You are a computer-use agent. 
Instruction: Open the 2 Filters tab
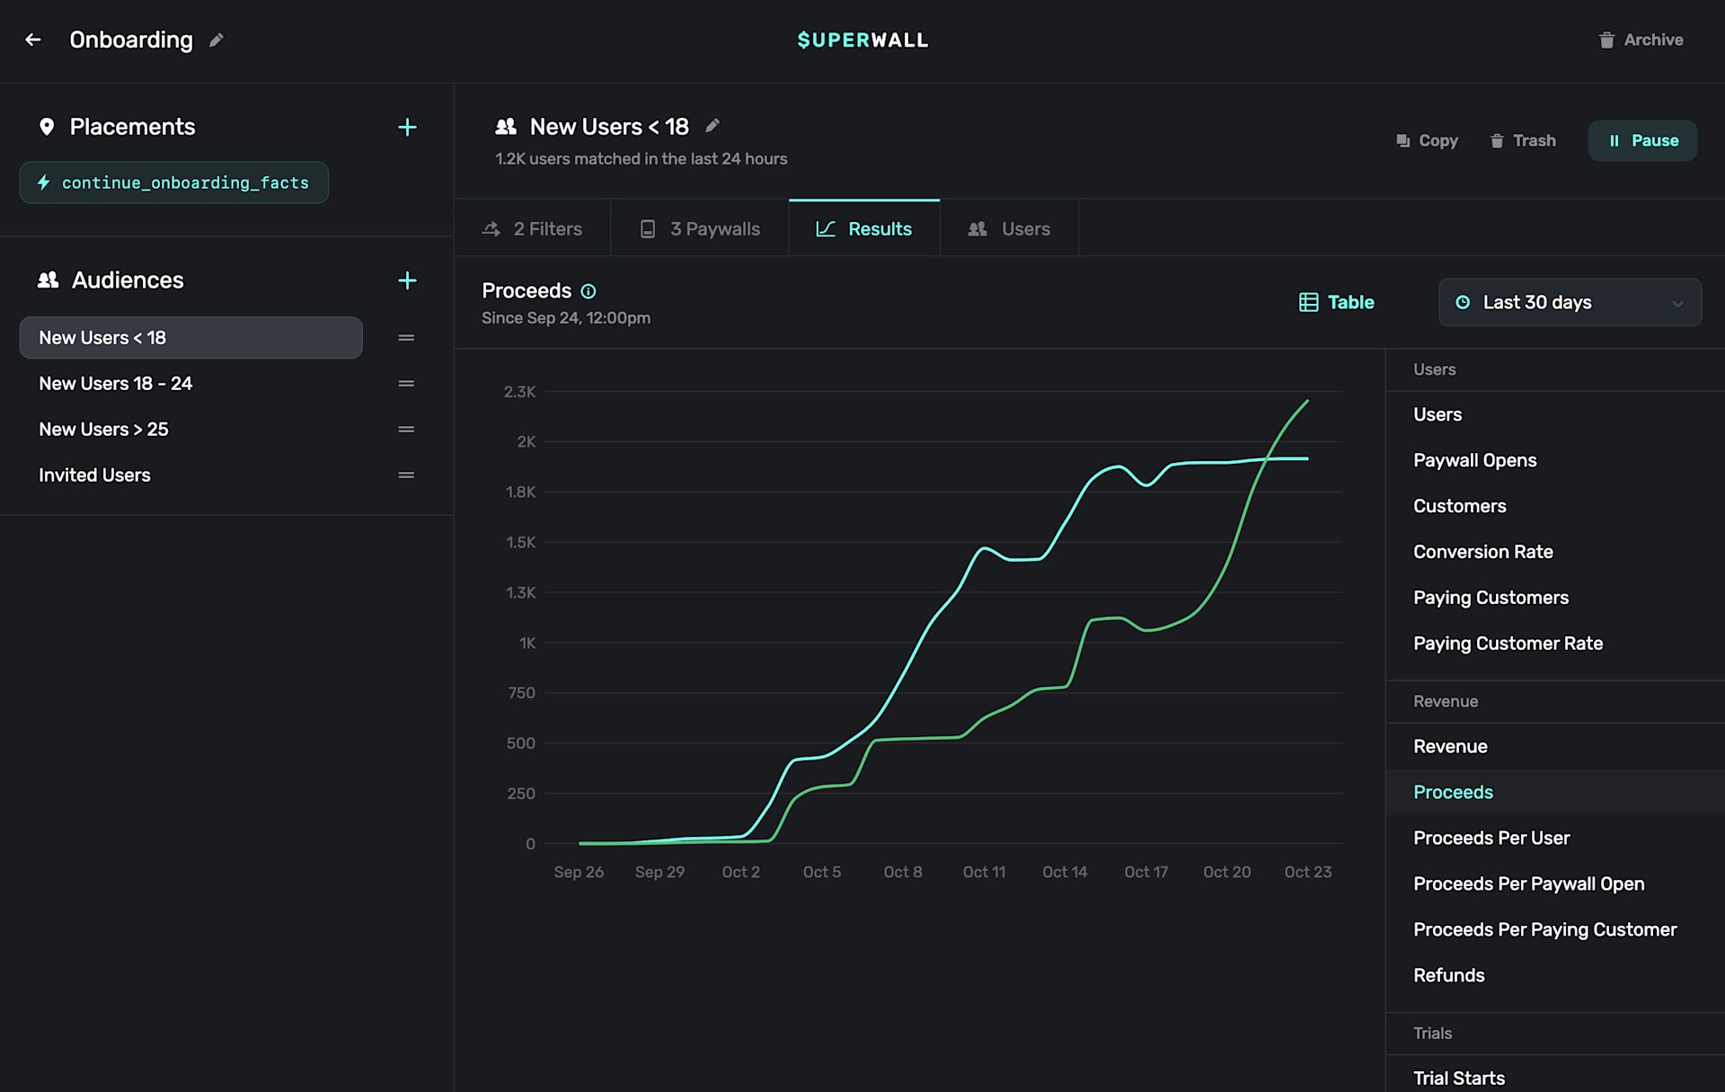(533, 229)
